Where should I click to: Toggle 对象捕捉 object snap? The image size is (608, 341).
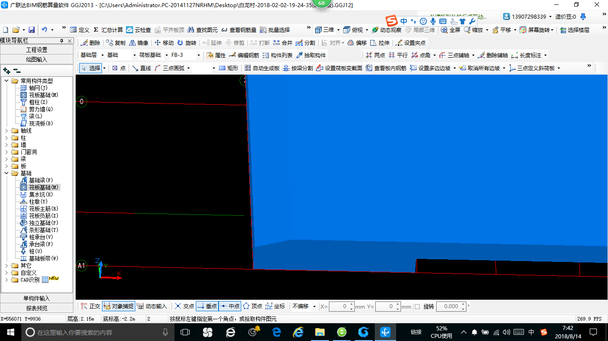pos(118,306)
